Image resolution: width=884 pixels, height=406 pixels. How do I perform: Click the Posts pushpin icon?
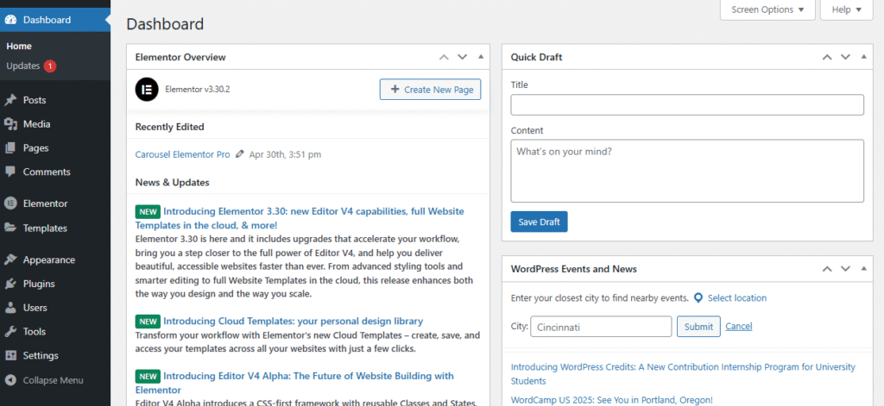tap(10, 100)
